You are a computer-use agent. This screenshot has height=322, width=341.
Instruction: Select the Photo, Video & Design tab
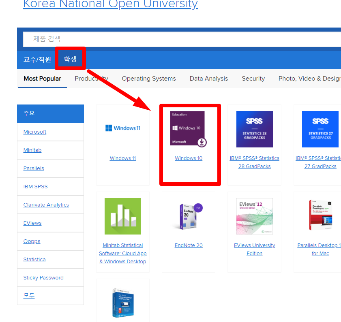[x=310, y=79]
